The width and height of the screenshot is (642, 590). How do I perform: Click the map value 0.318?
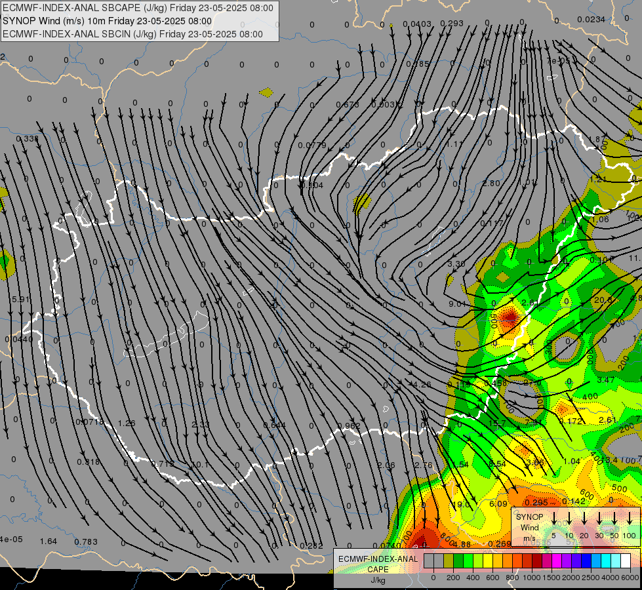89,462
